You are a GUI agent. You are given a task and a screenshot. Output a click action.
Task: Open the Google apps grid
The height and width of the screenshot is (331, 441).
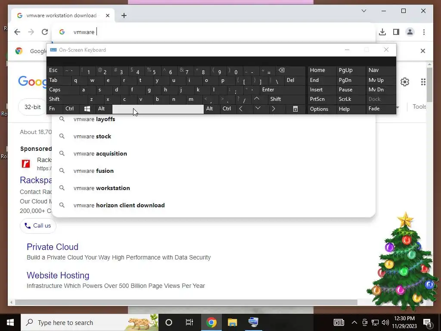coord(423,82)
